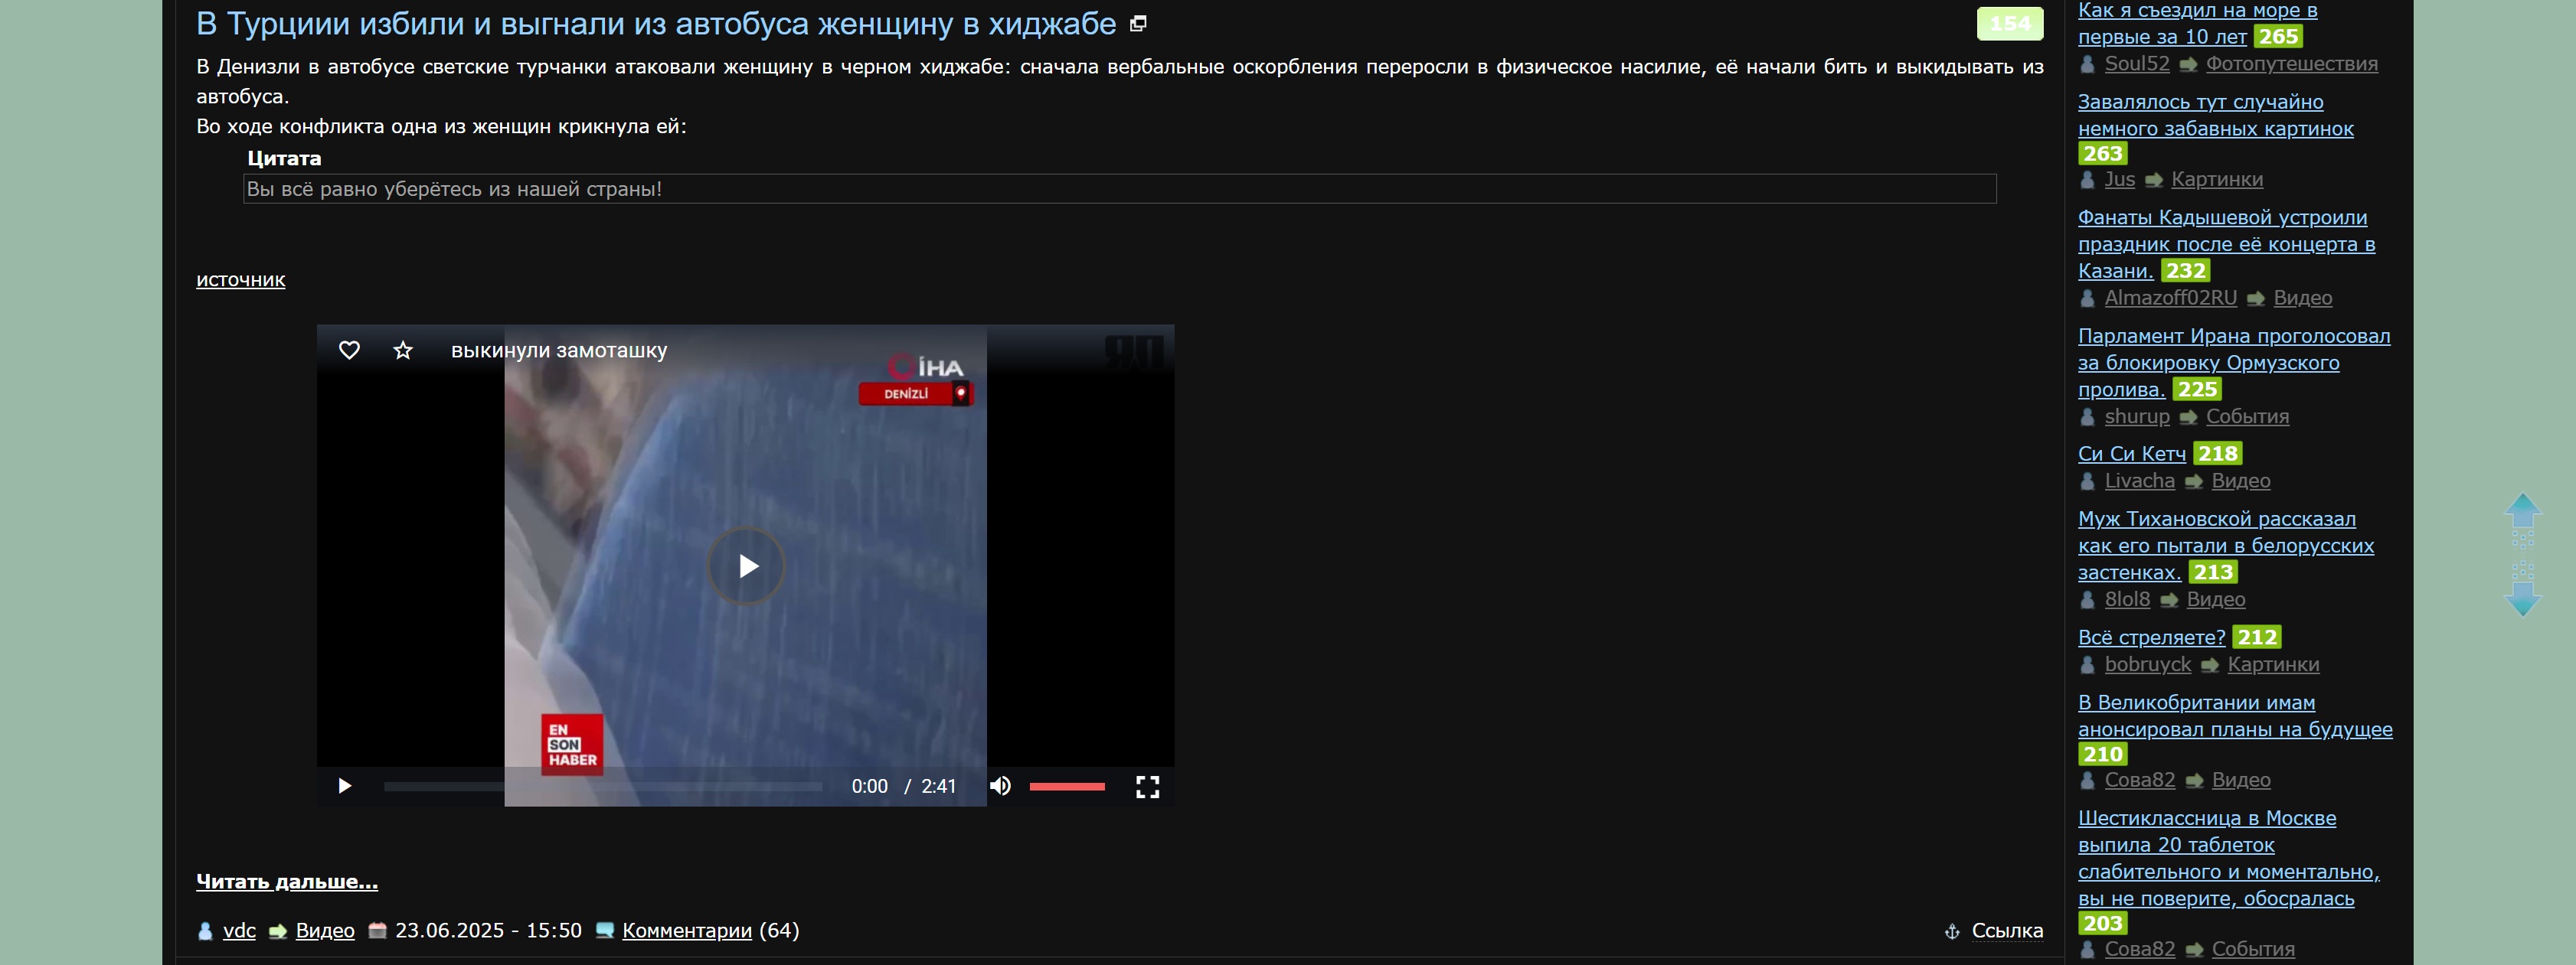Mute the video using the speaker icon
The height and width of the screenshot is (965, 2576).
coord(1000,786)
